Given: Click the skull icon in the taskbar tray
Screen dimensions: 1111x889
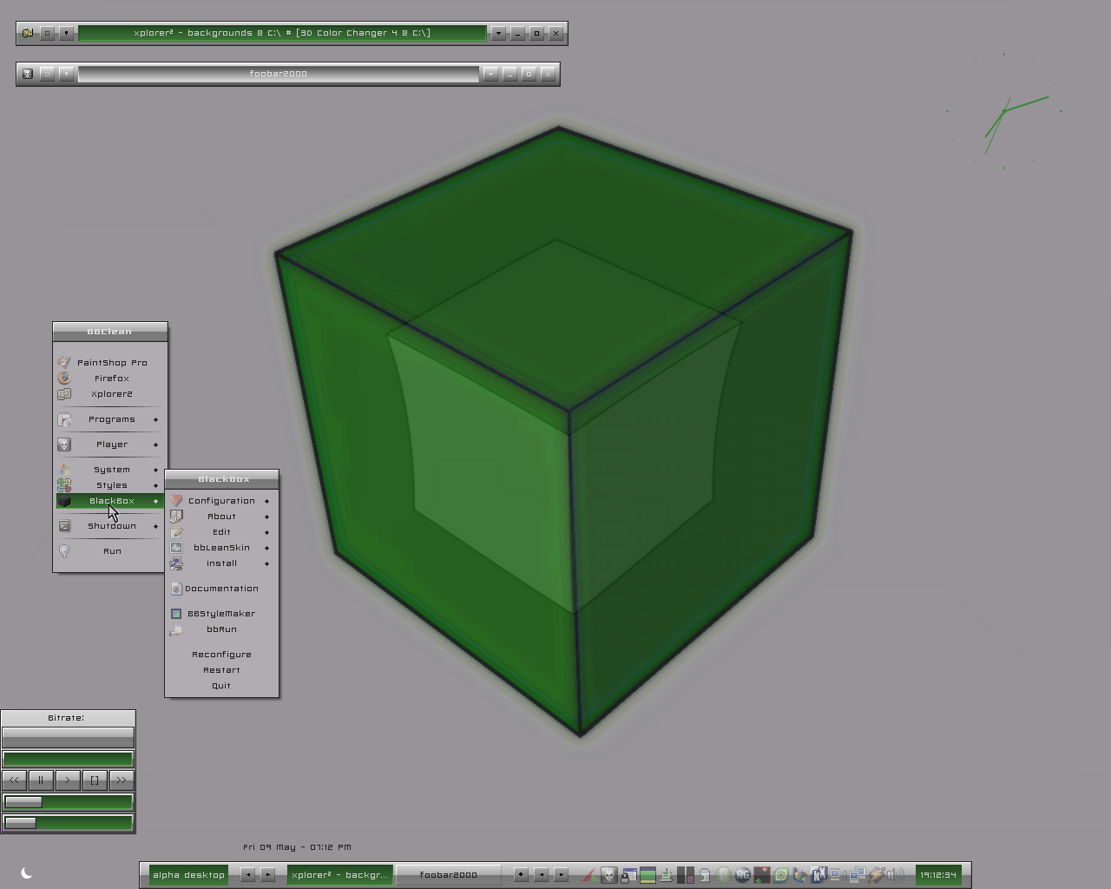Looking at the screenshot, I should [608, 874].
